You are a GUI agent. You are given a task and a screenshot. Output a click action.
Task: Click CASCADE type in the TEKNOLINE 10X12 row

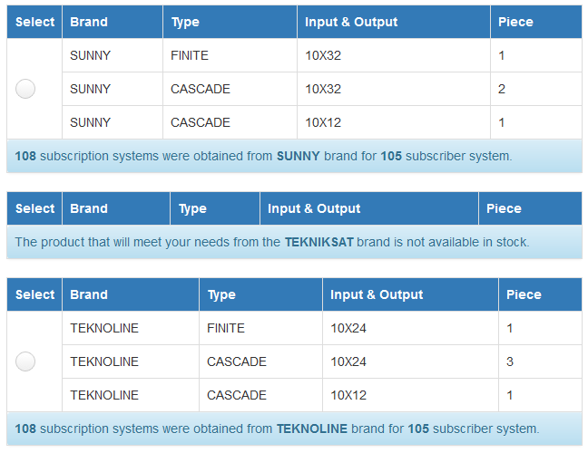point(237,395)
